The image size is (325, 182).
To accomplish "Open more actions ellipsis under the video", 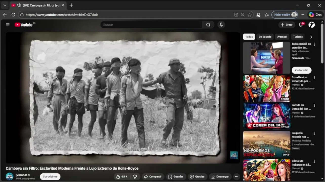I will pyautogui.click(x=236, y=177).
